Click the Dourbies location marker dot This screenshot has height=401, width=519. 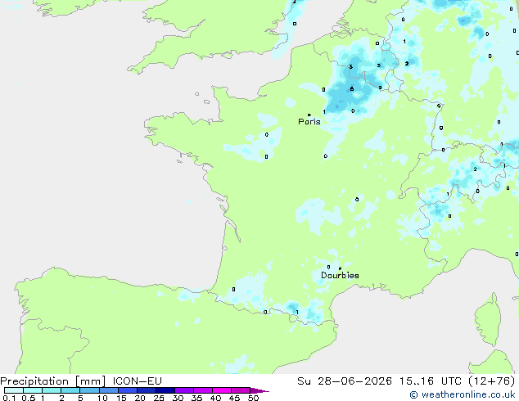pos(340,268)
